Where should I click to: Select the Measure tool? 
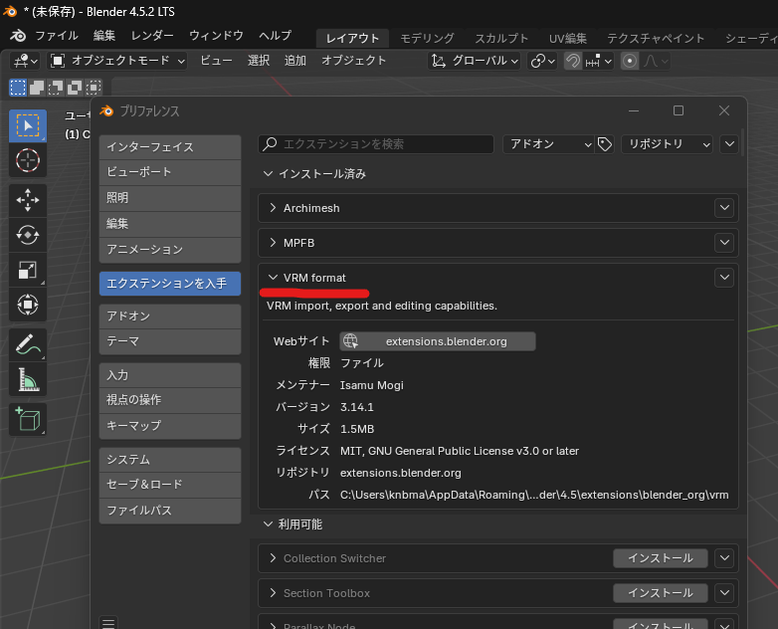[28, 380]
